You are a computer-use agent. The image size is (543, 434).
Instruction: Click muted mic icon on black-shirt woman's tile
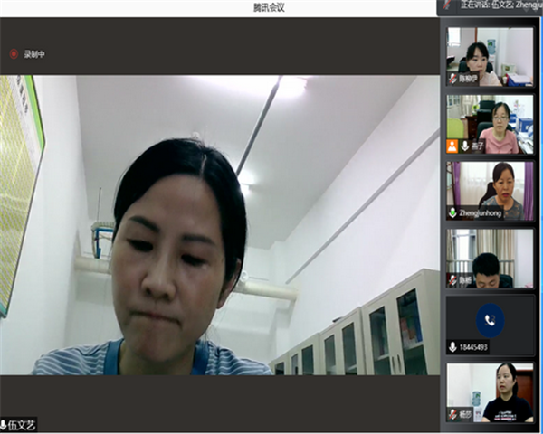[452, 414]
